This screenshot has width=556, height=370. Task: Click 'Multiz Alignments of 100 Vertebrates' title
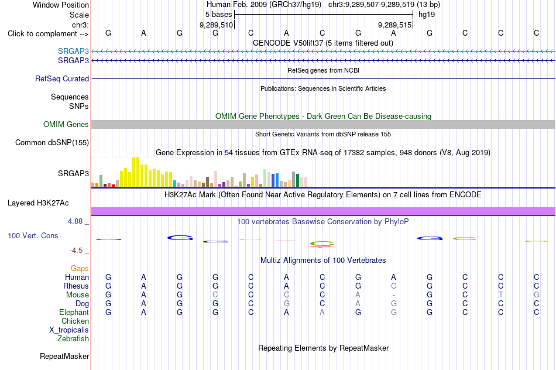323,261
